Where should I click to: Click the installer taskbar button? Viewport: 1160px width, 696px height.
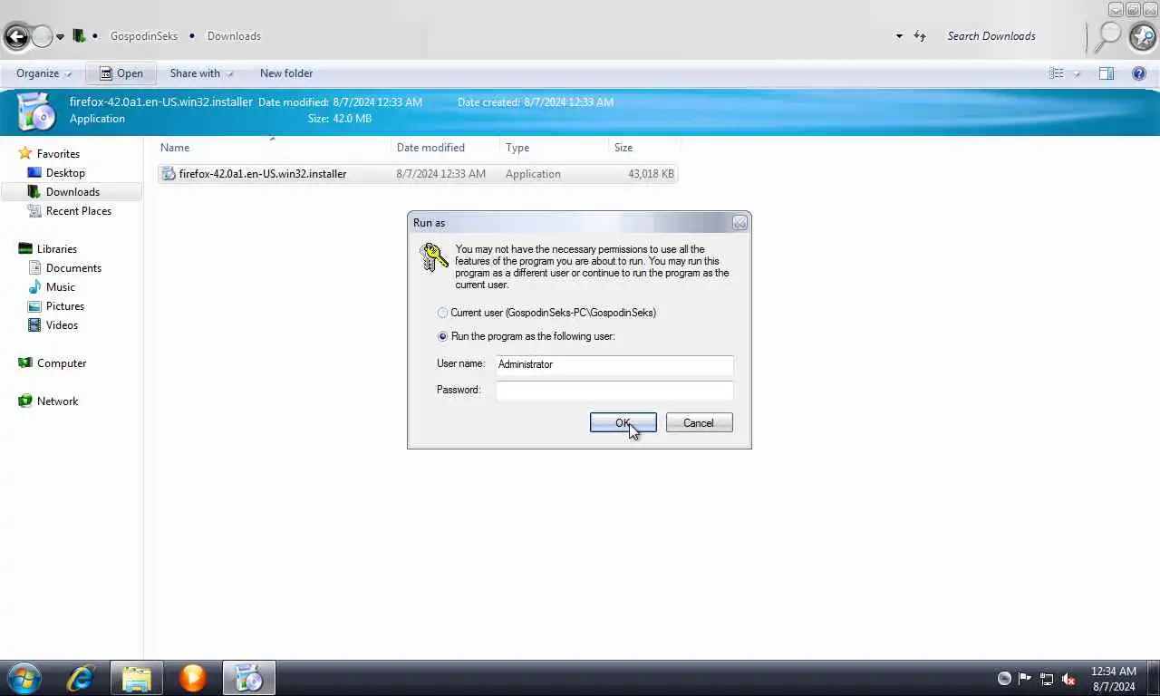point(248,678)
